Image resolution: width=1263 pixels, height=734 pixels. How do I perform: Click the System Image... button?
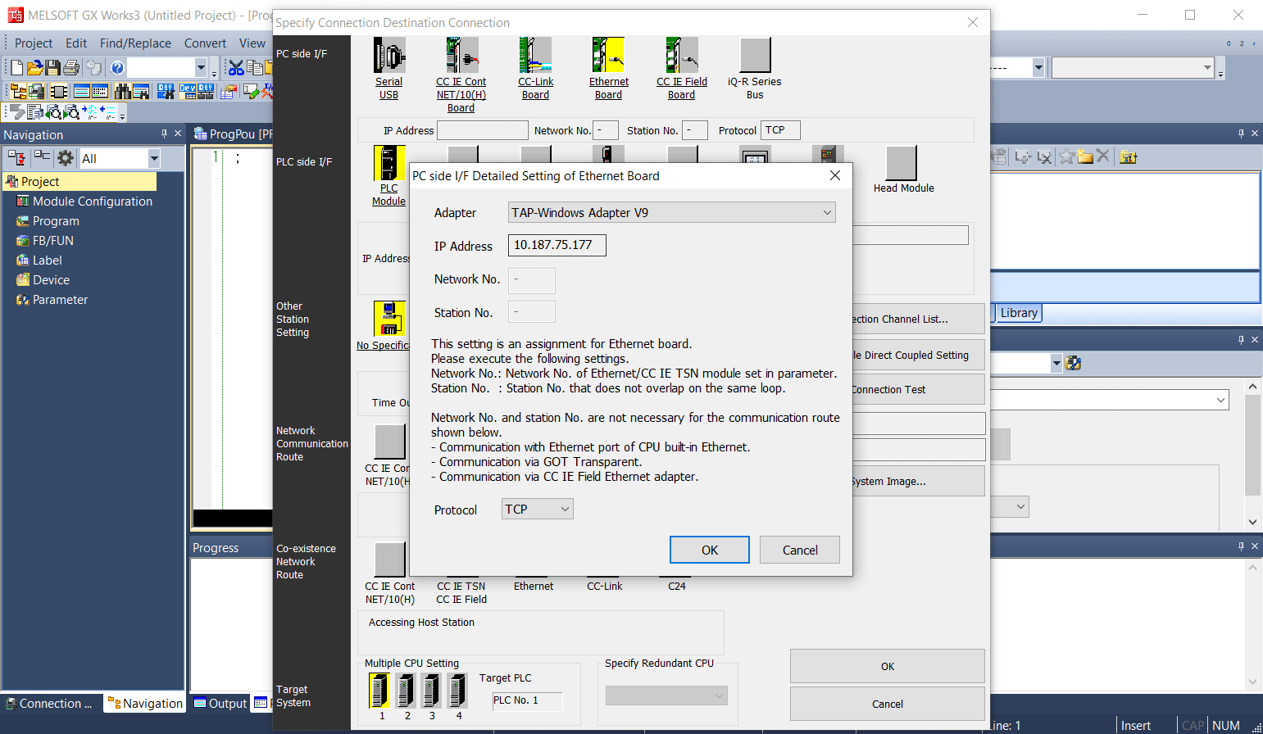tap(918, 481)
